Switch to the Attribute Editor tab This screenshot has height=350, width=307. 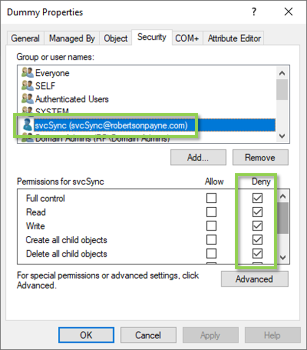tap(234, 38)
